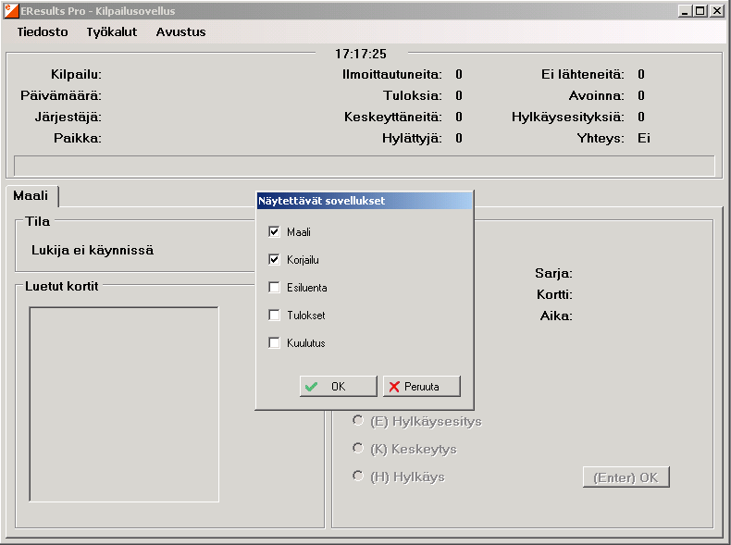Click the 'Yhteys:' label
Image resolution: width=731 pixels, height=545 pixels.
pos(601,139)
